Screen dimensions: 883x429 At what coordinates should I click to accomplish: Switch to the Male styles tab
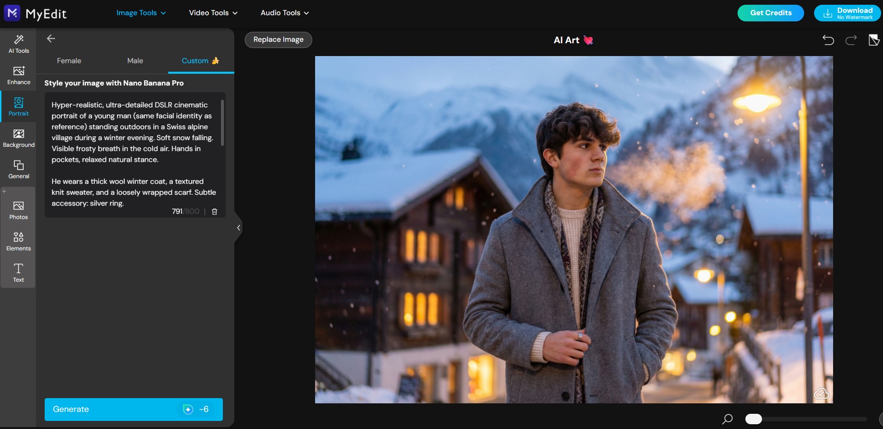click(x=135, y=61)
